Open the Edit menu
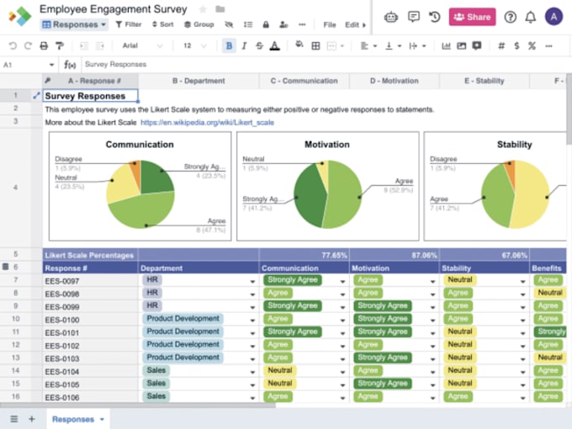 (x=352, y=24)
